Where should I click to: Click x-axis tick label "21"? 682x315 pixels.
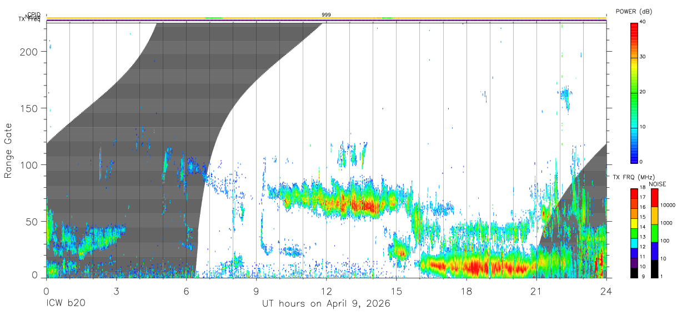pyautogui.click(x=536, y=291)
